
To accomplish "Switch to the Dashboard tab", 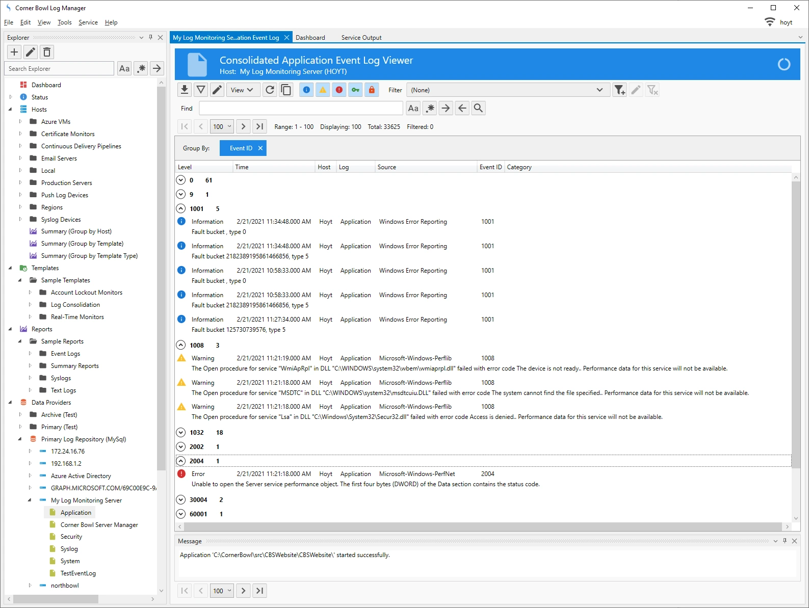I will point(310,37).
